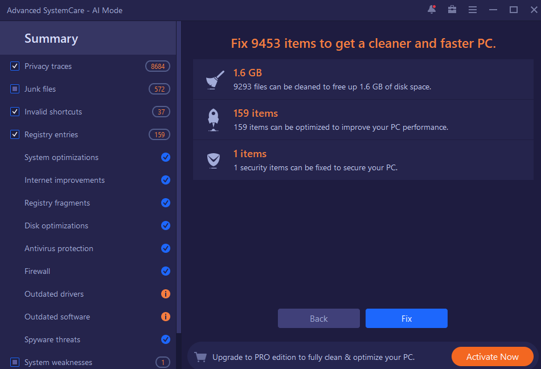The image size is (541, 369).
Task: Select System optimizations row
Action: click(x=88, y=157)
